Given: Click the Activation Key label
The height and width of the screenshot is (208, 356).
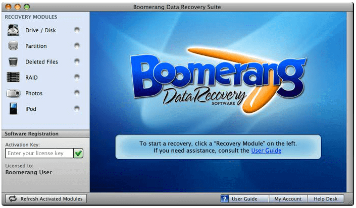Looking at the screenshot, I should click(x=22, y=145).
